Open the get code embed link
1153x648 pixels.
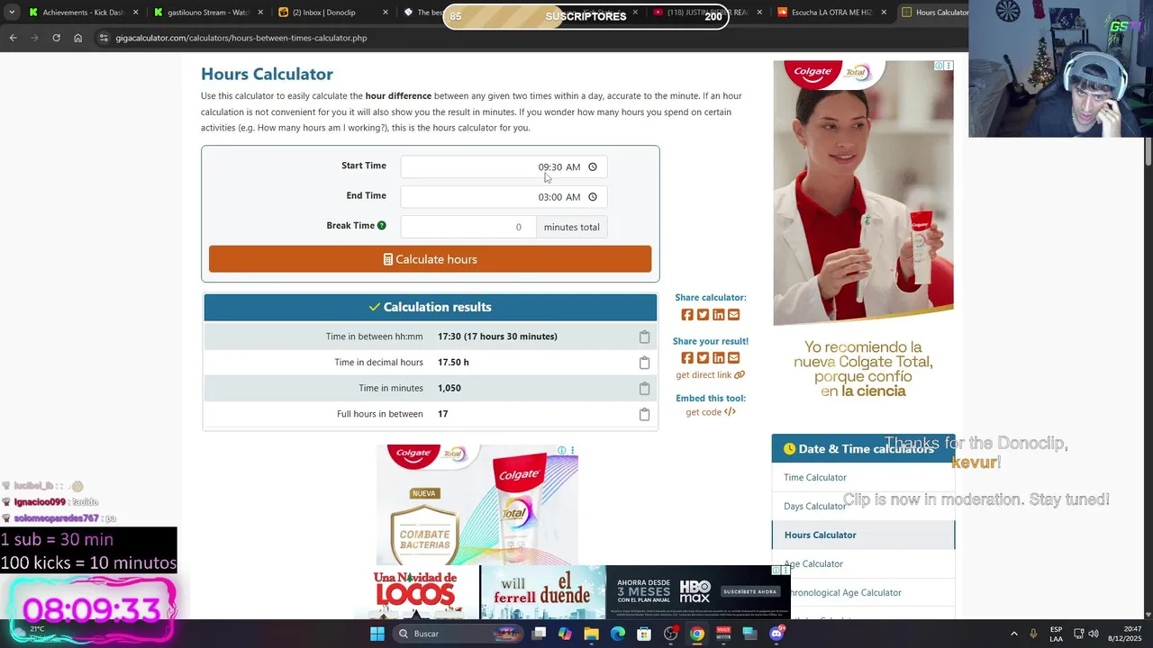710,412
